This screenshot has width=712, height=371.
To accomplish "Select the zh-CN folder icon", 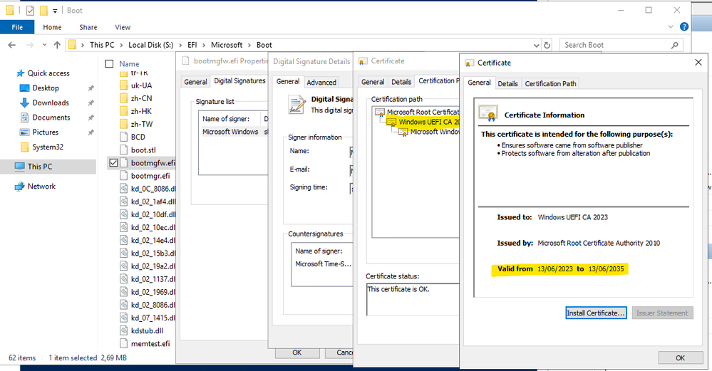I will pos(123,98).
